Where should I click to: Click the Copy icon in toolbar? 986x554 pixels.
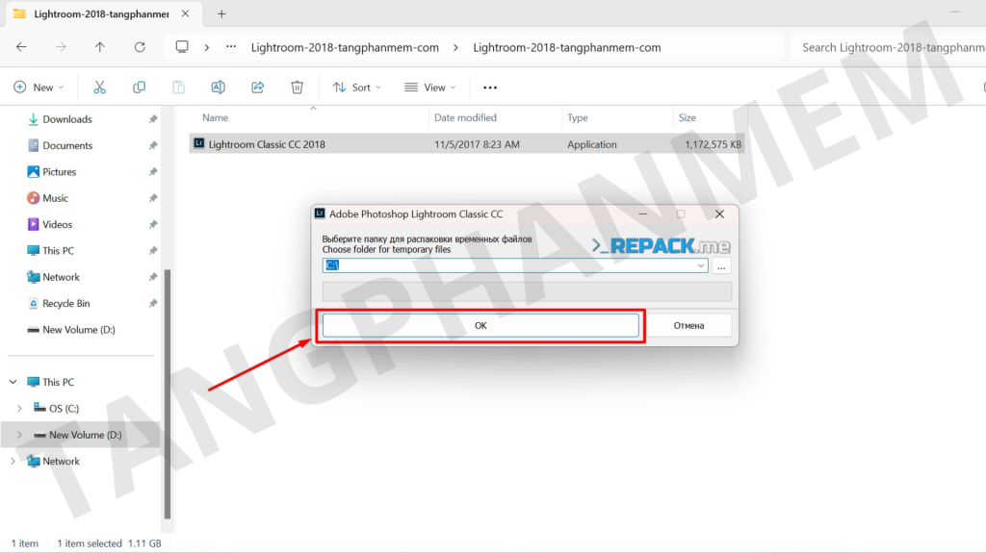pos(139,88)
